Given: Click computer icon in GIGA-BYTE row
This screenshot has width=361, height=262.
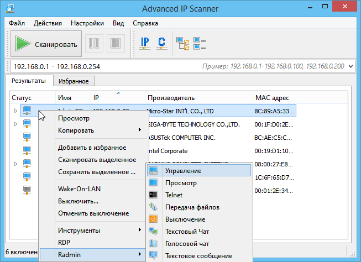Looking at the screenshot, I should click(27, 124).
